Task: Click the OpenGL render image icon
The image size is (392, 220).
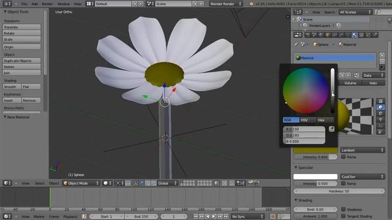Action: click(x=250, y=183)
